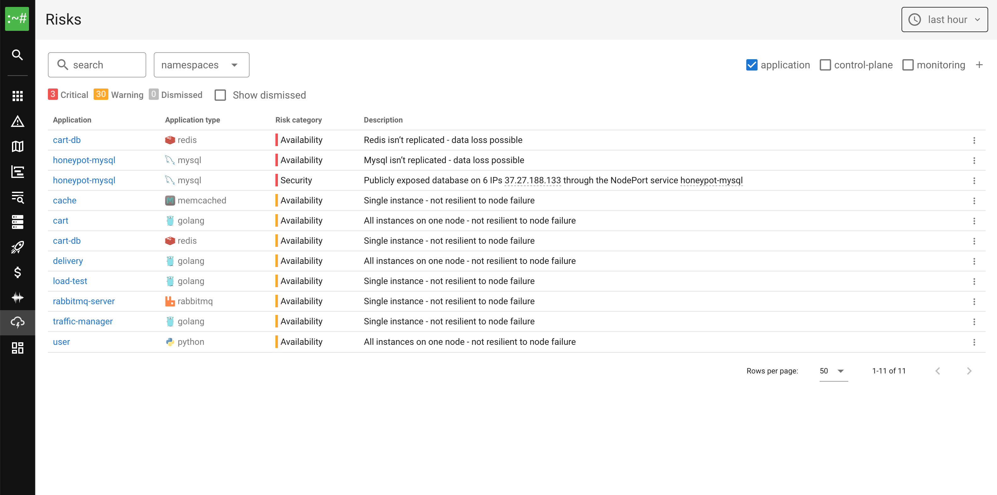Open the traffic-manager application link
The width and height of the screenshot is (997, 495).
coord(83,321)
